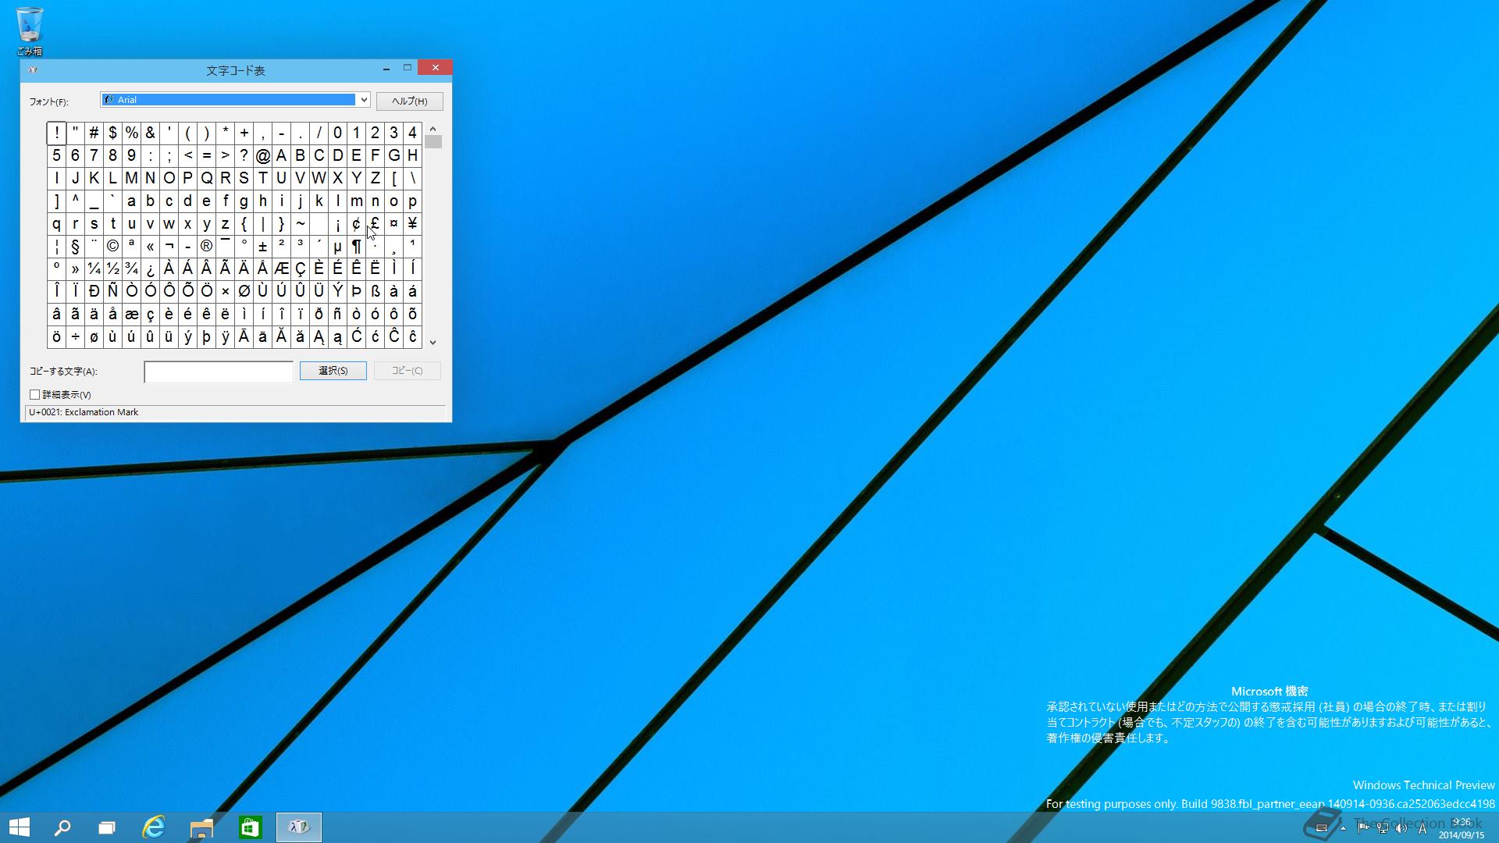Click inside the copy characters text field
This screenshot has width=1499, height=843.
coord(219,372)
